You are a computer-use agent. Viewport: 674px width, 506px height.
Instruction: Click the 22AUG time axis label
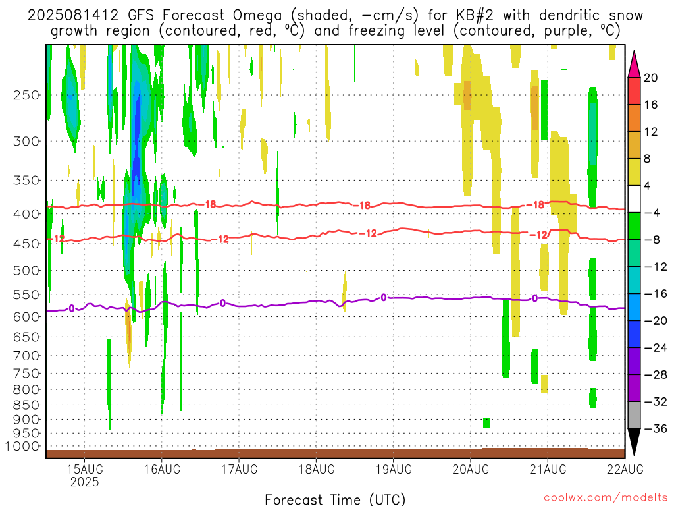[x=625, y=469]
